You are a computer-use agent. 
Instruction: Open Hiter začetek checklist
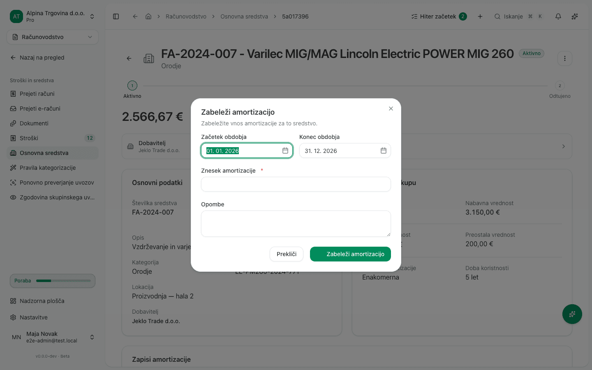tap(439, 16)
